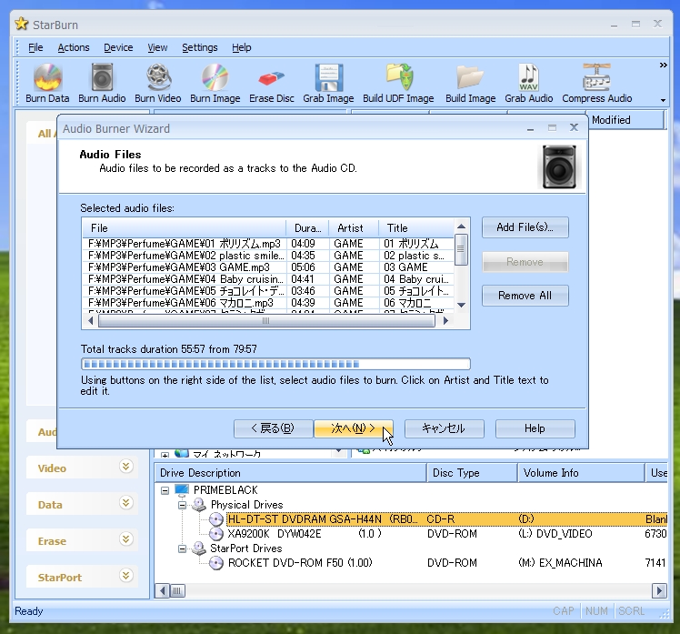Click the file list vertical scrollbar thumb
This screenshot has height=634, width=680.
(462, 249)
